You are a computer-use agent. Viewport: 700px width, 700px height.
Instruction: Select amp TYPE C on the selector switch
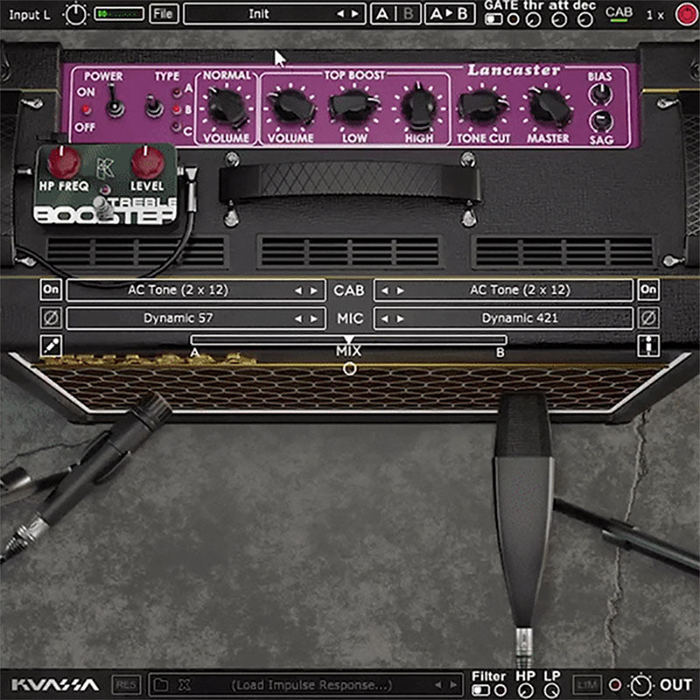[x=153, y=115]
